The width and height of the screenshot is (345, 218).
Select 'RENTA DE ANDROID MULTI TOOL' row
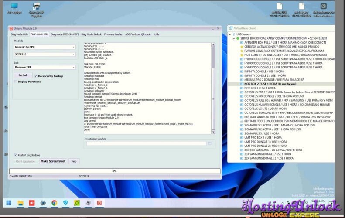(287, 117)
